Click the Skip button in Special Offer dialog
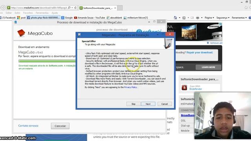The image size is (251, 141). (133, 104)
